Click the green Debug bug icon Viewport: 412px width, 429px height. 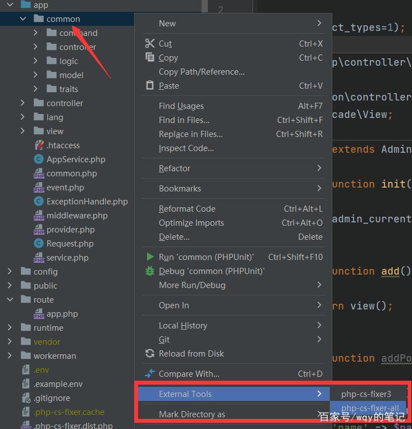coord(150,271)
